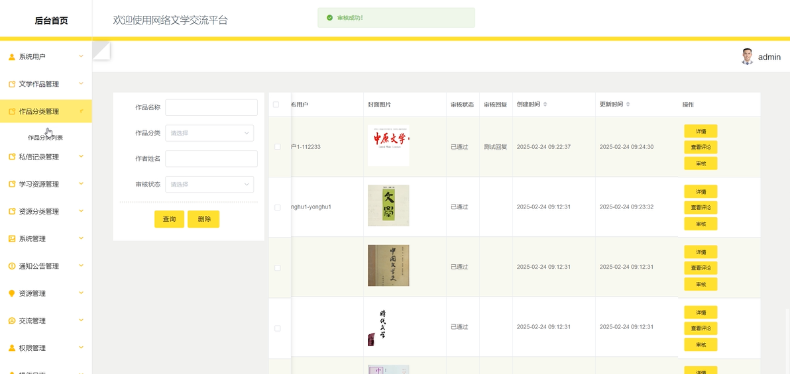Expand the 学习资源管理 menu chevron
The image size is (790, 374).
(x=81, y=184)
